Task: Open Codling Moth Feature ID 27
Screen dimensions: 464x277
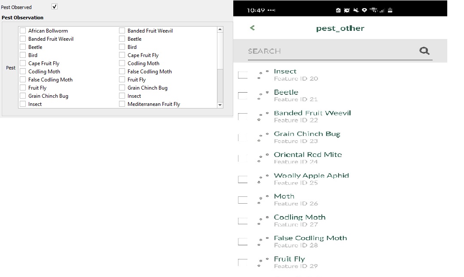Action: coord(299,220)
